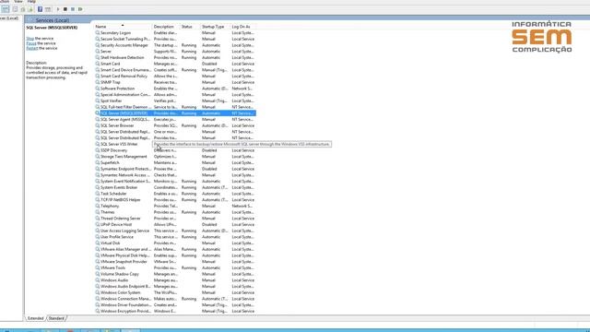This screenshot has height=332, width=590.
Task: Select the Symantec Endpoint Protection service
Action: (x=175, y=169)
